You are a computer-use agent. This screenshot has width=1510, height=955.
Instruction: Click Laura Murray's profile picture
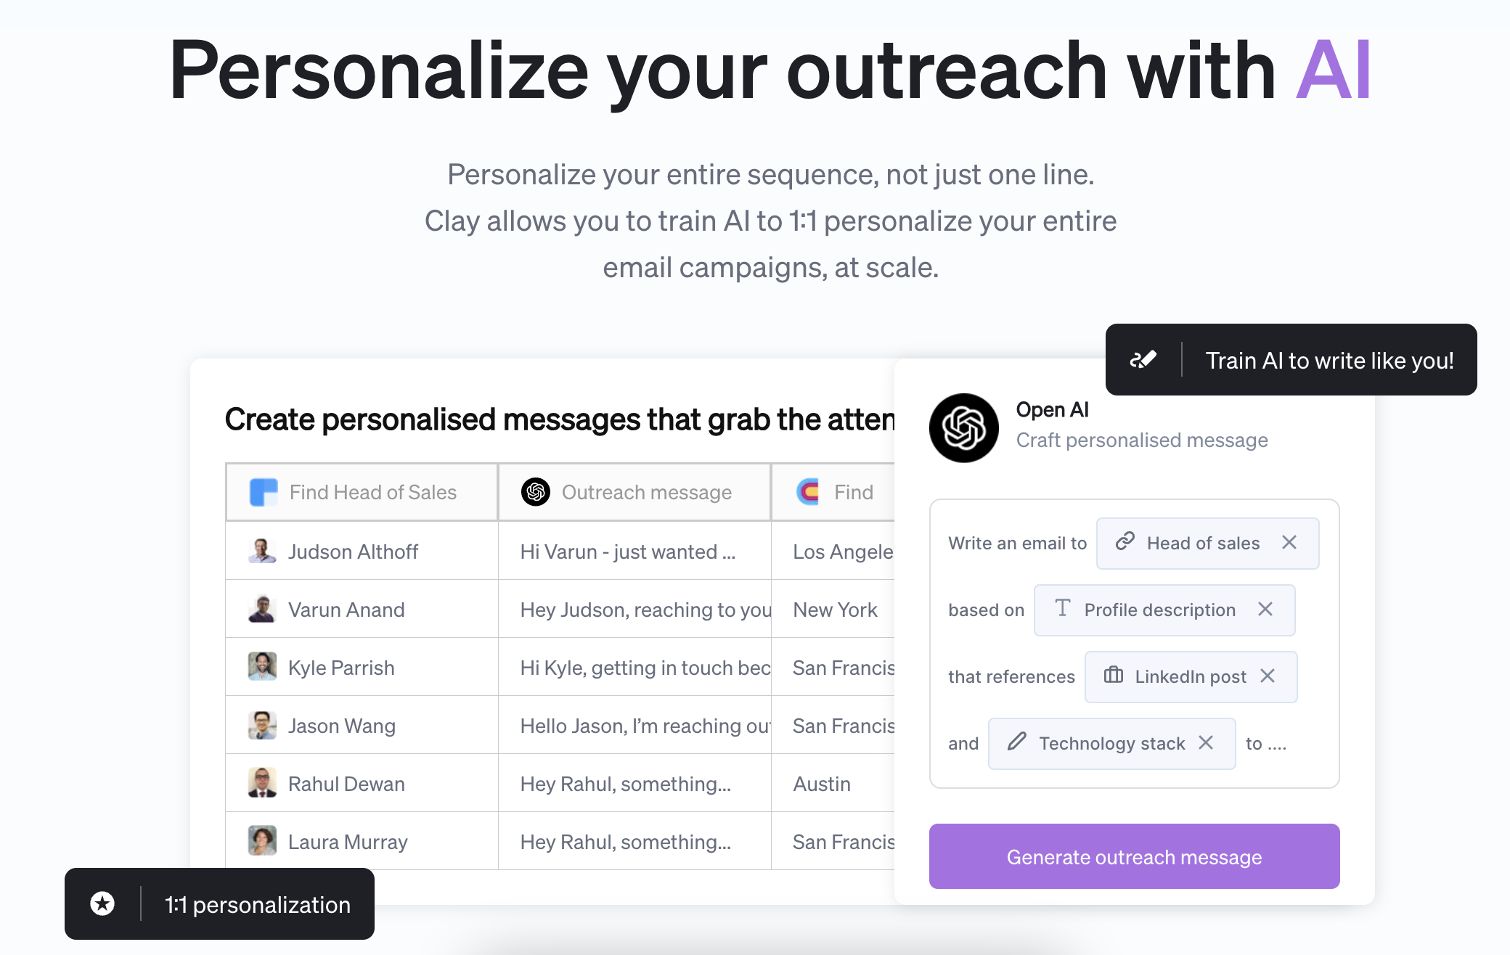coord(262,841)
